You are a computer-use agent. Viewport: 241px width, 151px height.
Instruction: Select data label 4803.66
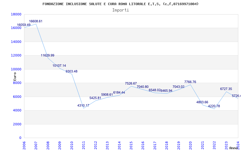[202, 102]
